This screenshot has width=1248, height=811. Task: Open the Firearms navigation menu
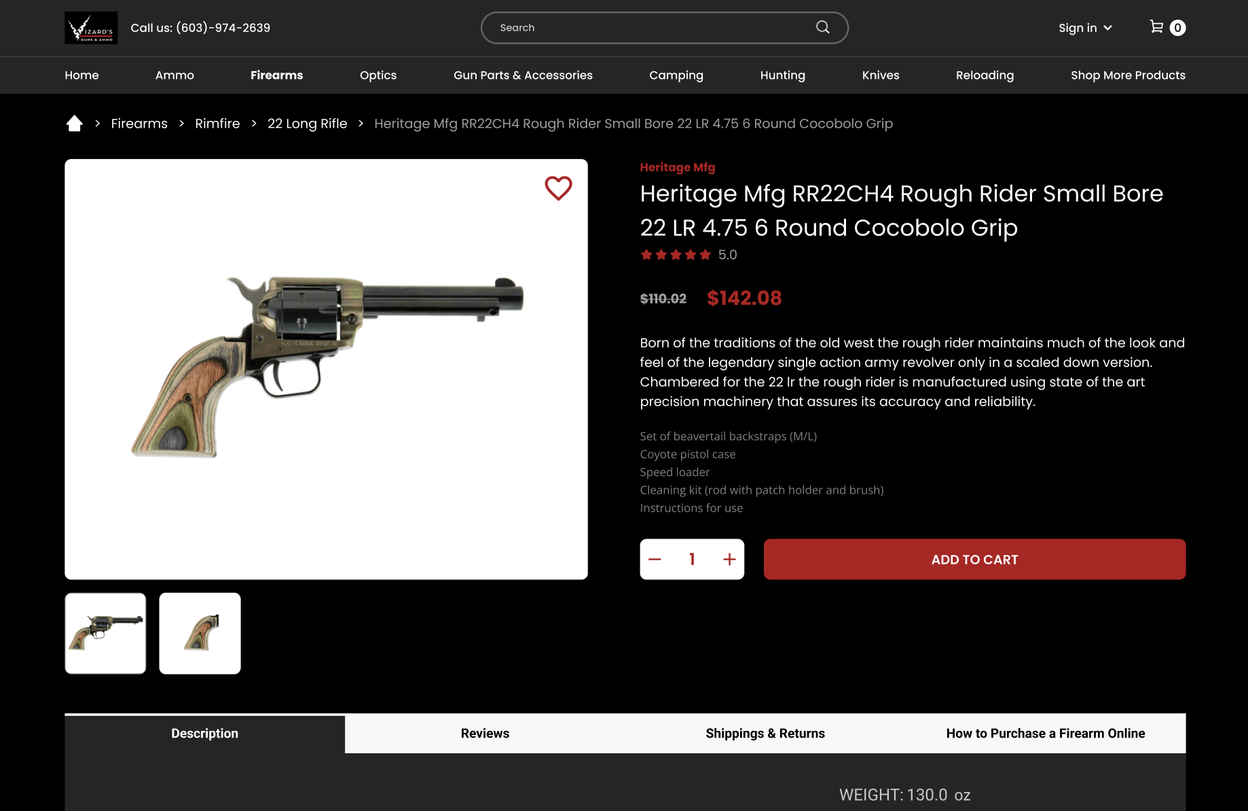coord(276,75)
